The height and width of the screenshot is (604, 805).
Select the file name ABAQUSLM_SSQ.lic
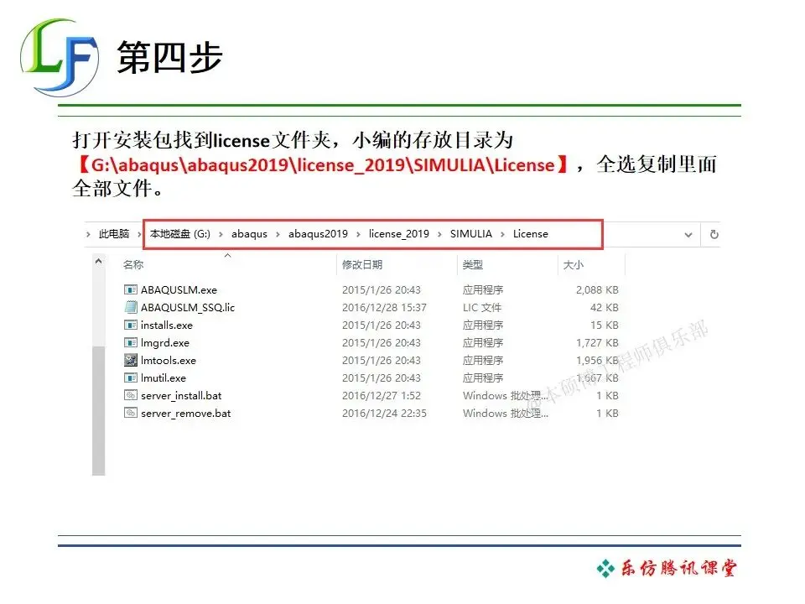click(x=188, y=308)
